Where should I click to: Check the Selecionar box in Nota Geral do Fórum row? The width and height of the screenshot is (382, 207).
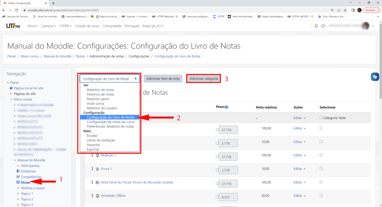[x=321, y=182]
